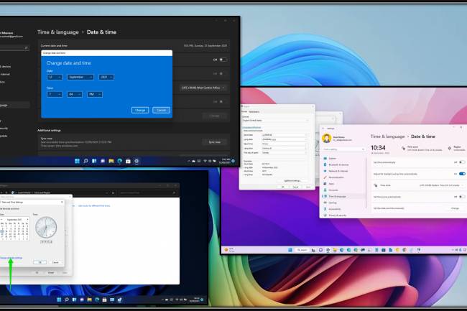Click Change calendar settings link
The width and height of the screenshot is (467, 311).
coord(11,258)
